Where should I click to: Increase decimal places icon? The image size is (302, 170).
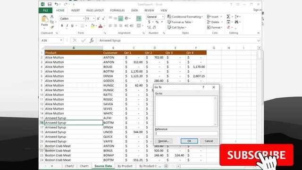coord(149,27)
